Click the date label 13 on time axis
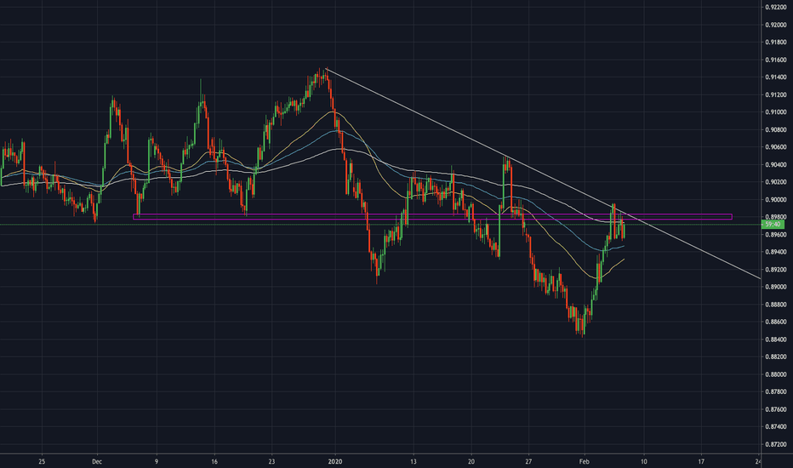This screenshot has width=793, height=468. coord(414,461)
